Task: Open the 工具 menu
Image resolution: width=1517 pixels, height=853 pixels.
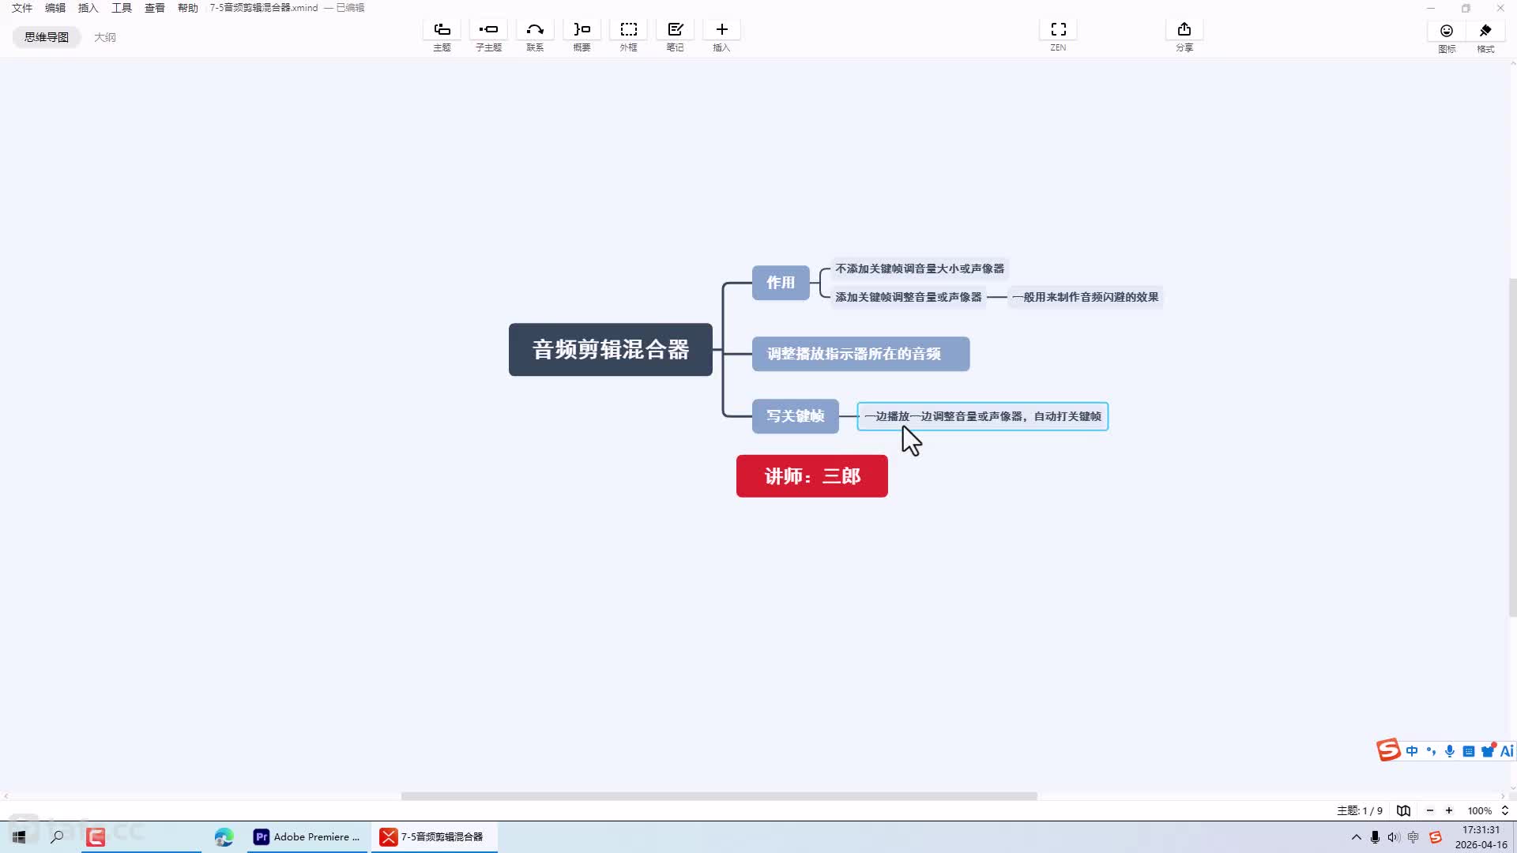Action: pyautogui.click(x=122, y=8)
